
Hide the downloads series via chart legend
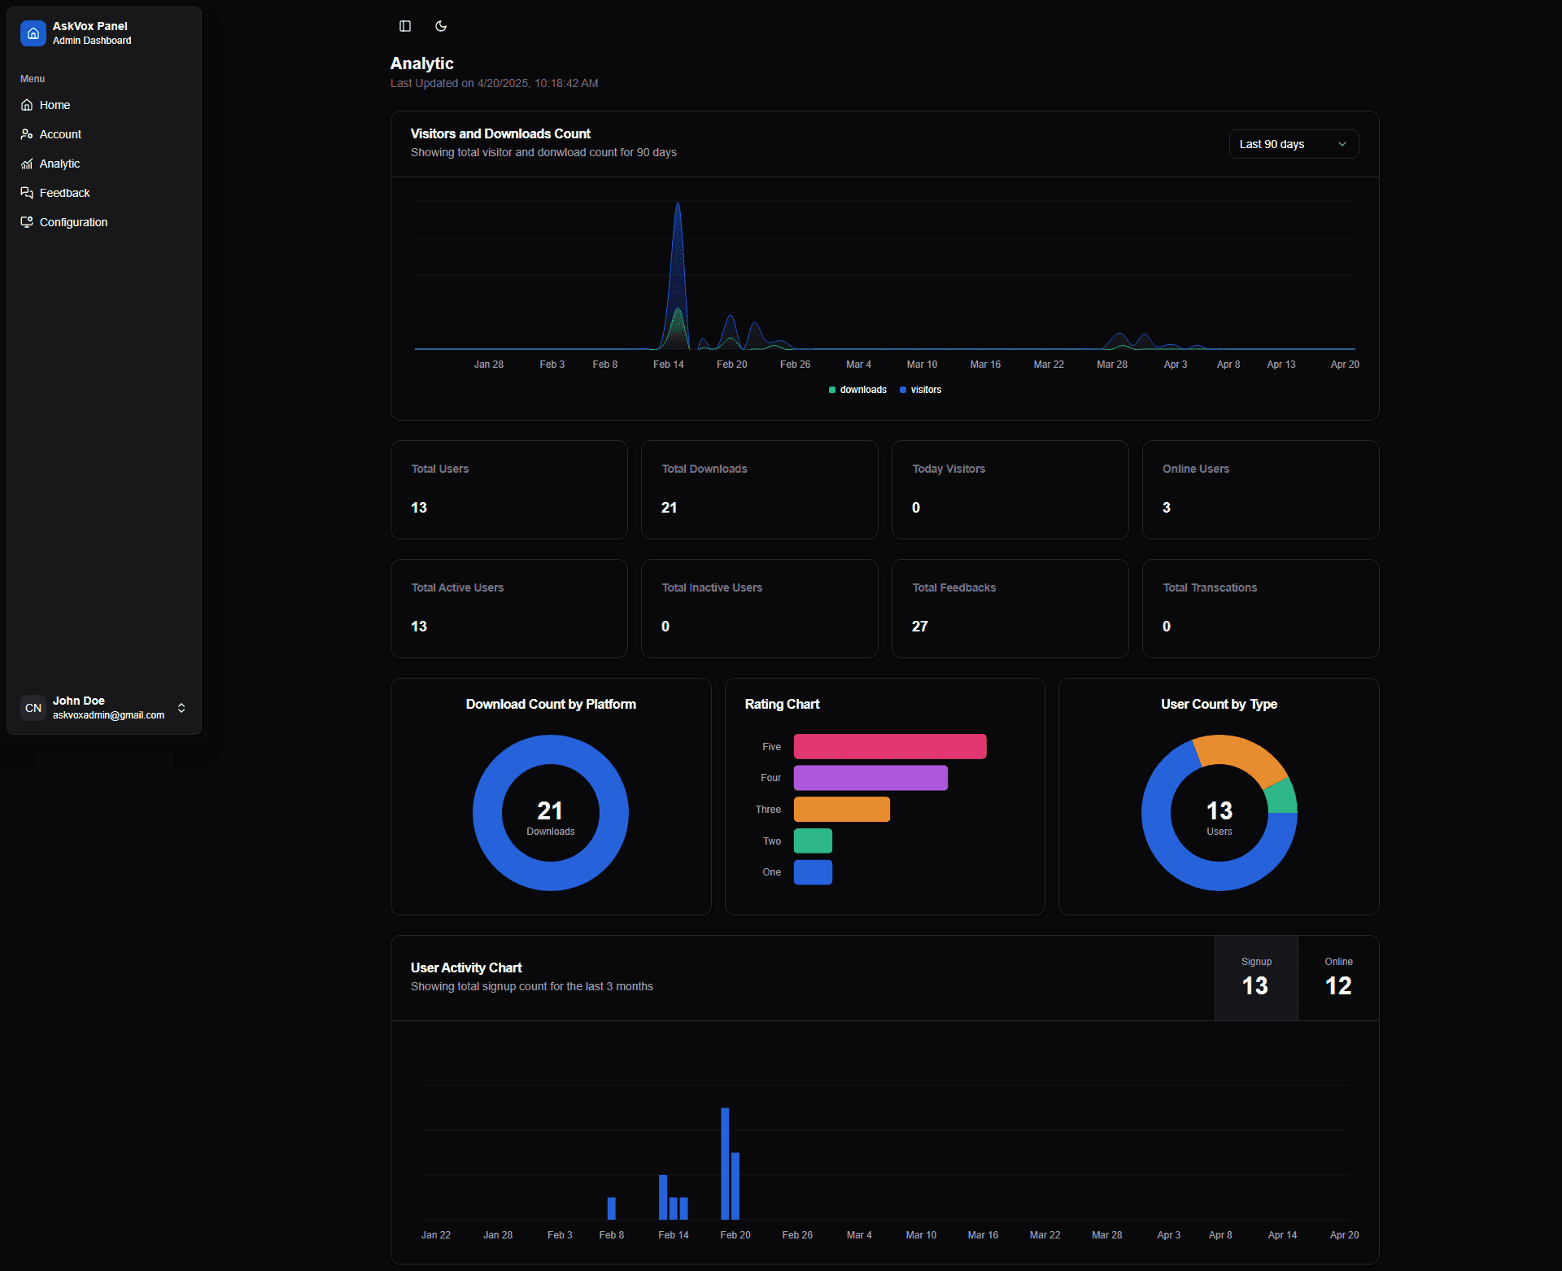(x=857, y=390)
